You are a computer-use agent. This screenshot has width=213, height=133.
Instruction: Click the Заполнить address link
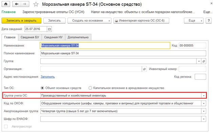click(x=48, y=77)
